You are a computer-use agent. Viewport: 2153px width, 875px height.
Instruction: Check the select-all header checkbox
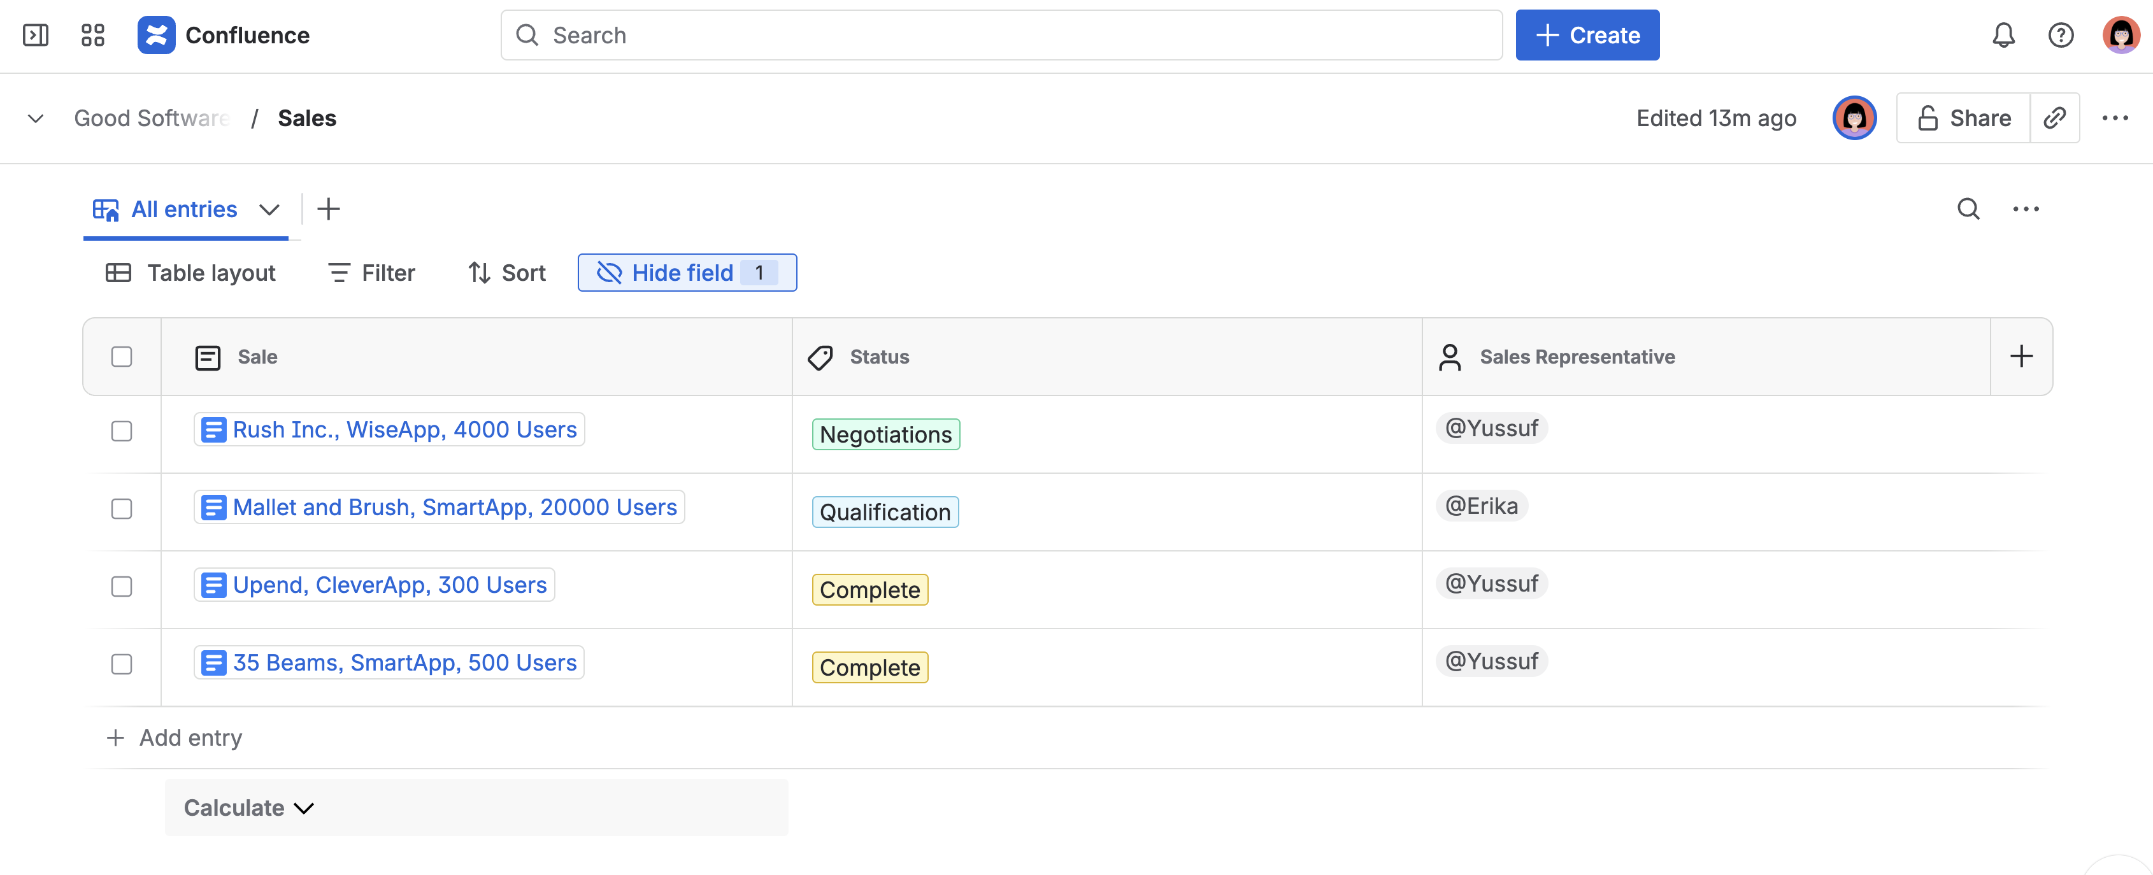click(x=122, y=357)
